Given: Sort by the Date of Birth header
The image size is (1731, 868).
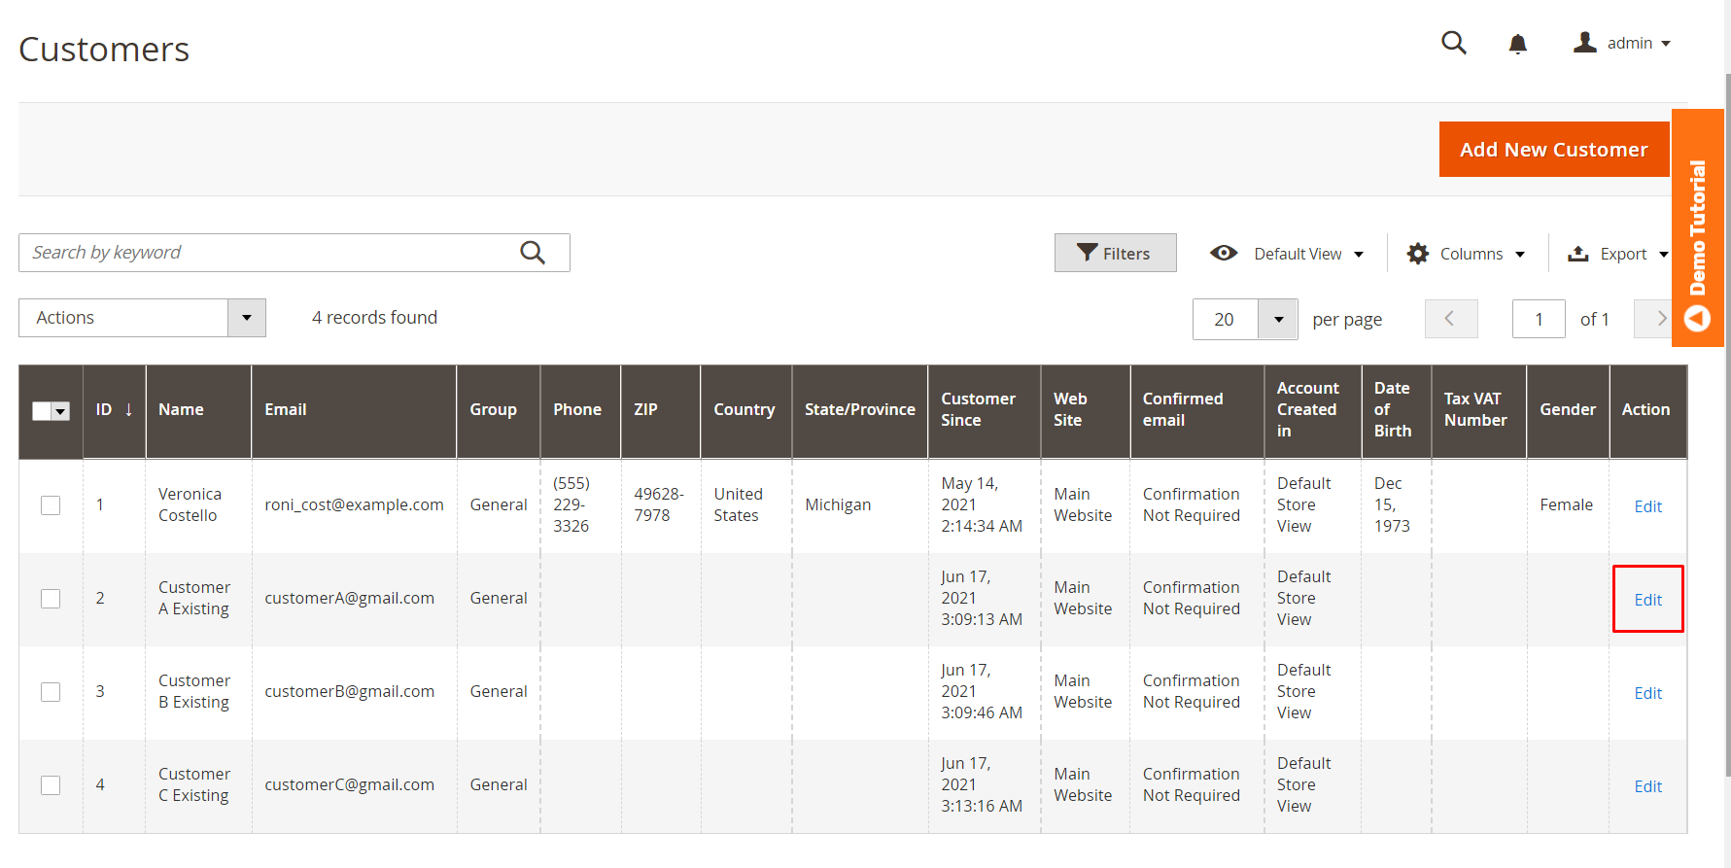Looking at the screenshot, I should (1396, 411).
